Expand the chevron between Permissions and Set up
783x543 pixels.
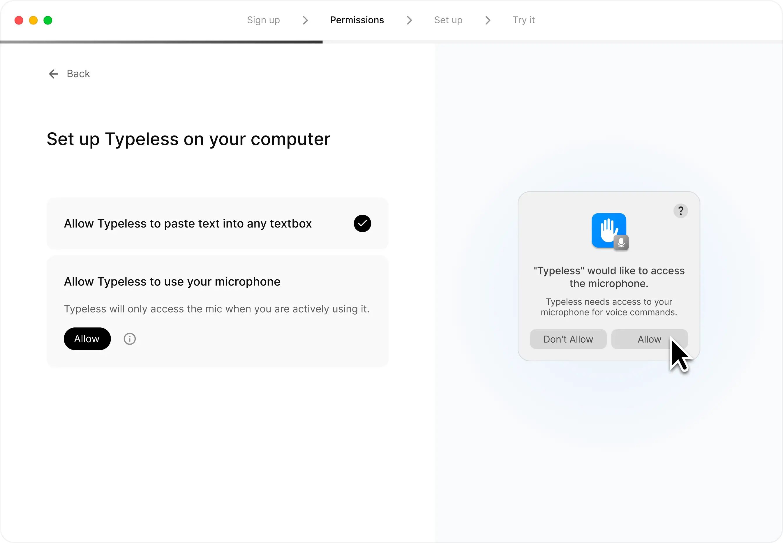pos(409,20)
